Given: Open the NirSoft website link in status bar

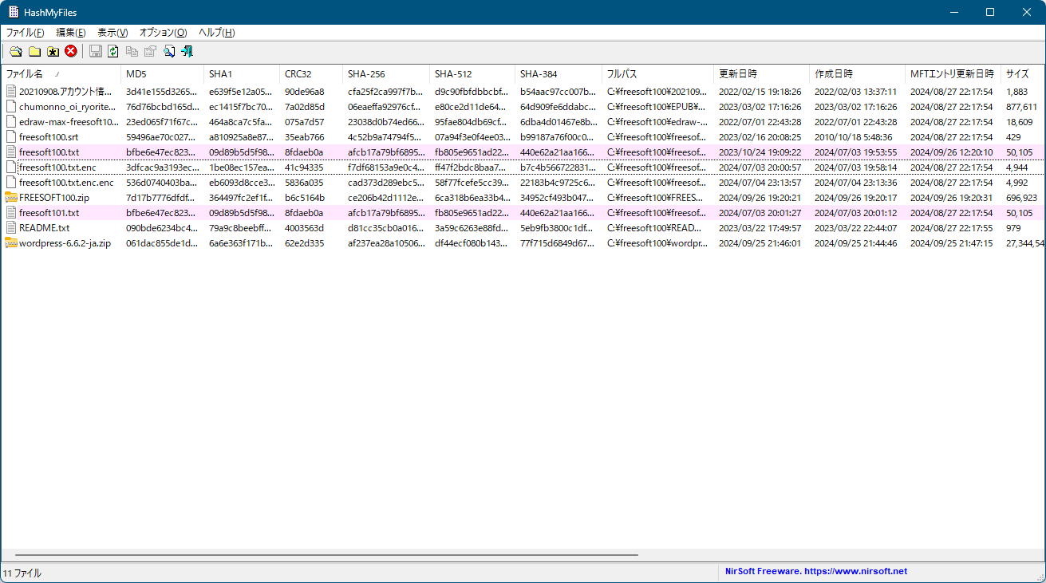Looking at the screenshot, I should click(x=816, y=572).
